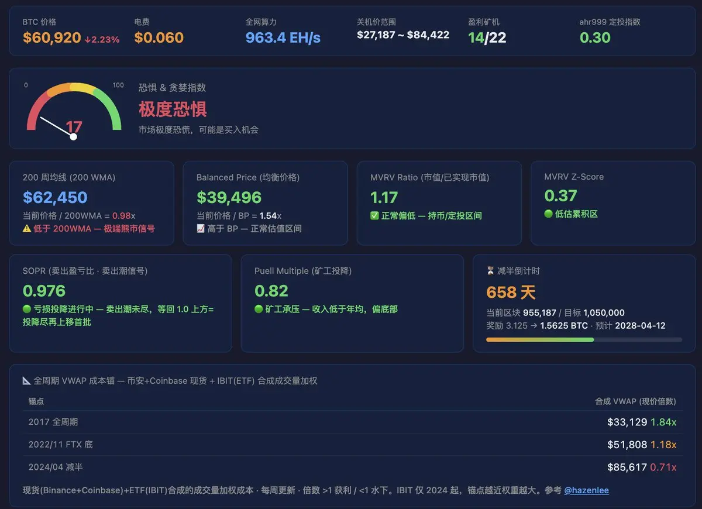Screen dimensions: 702x509
Task: Click the Balanced Price value $39,496
Action: point(229,198)
